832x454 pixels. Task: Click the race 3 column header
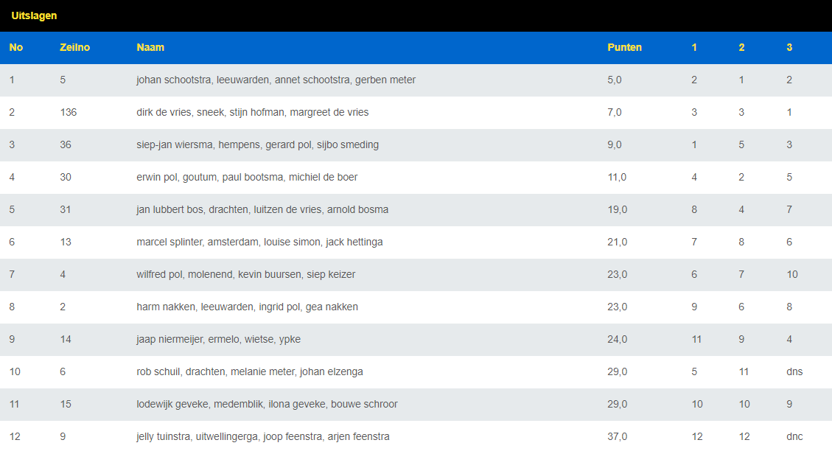[789, 47]
